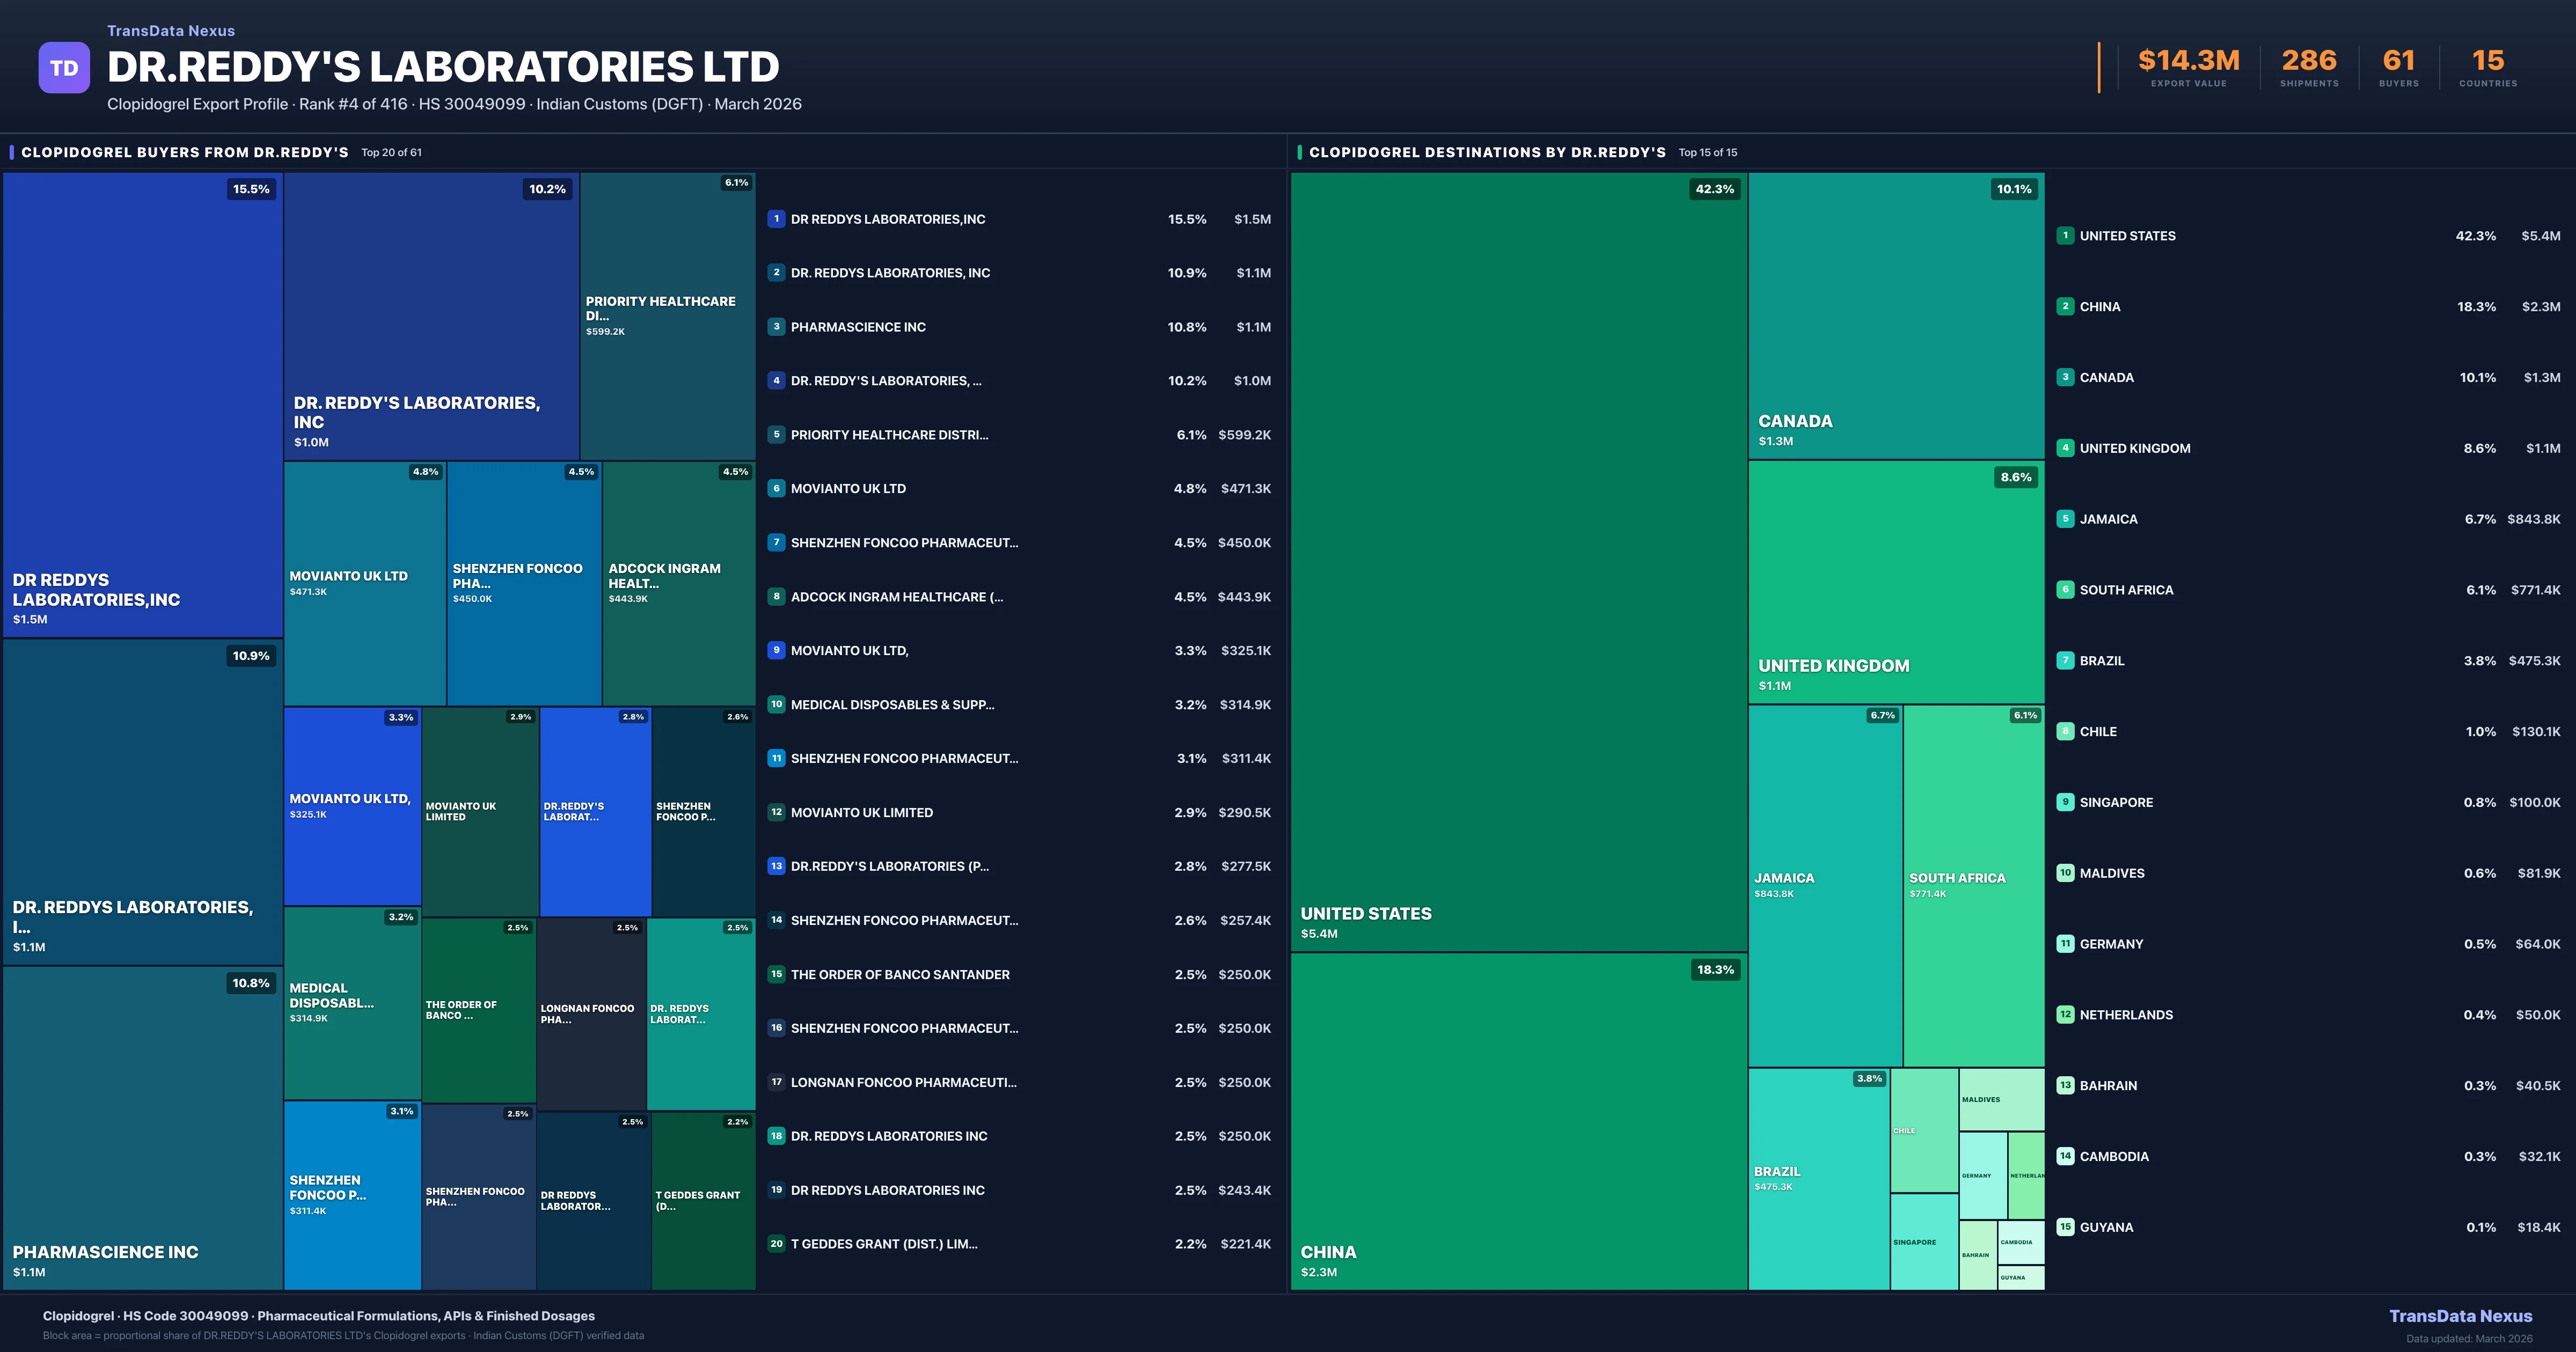Click rank badge 15 beside GUYANA

[x=2065, y=1227]
